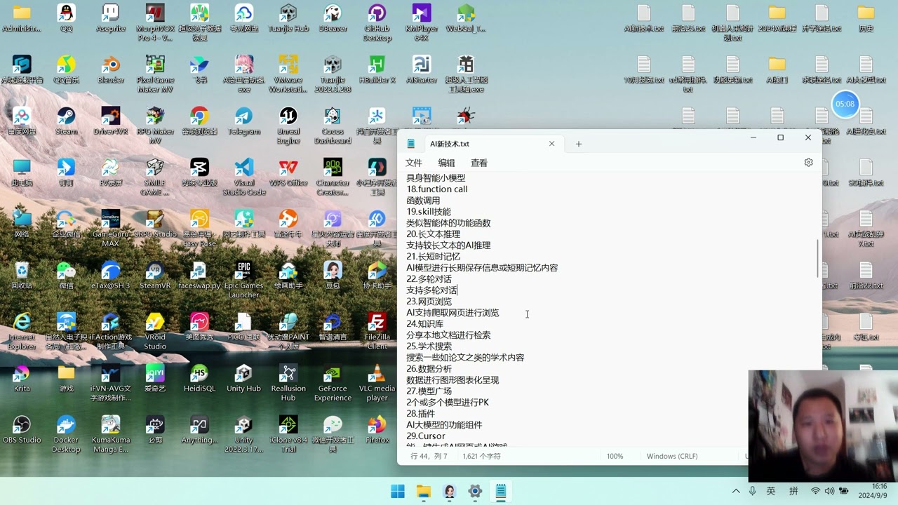Open the Visual Studio Code shortcut
898x505 pixels.
[x=244, y=176]
